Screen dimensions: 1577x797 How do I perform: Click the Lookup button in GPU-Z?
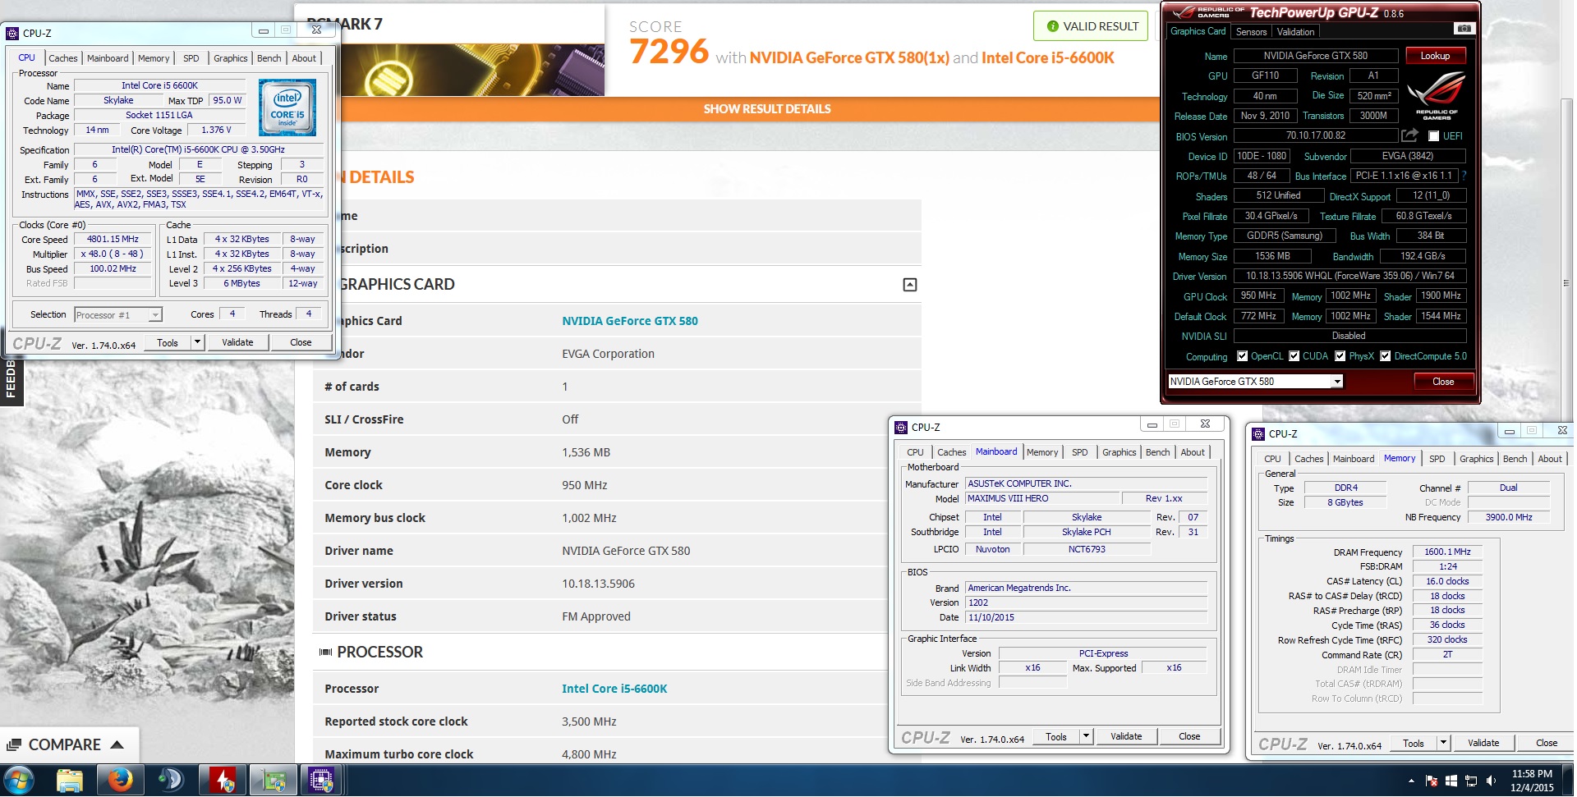(1435, 56)
